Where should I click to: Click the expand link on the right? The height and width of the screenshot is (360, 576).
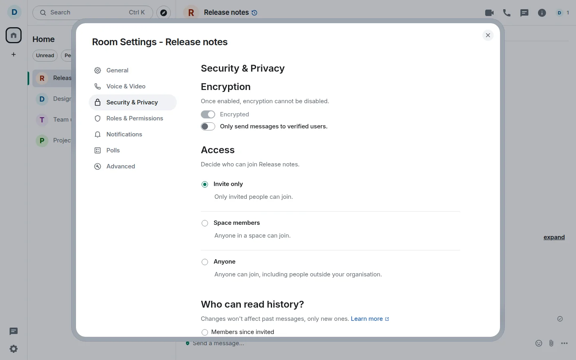click(554, 238)
